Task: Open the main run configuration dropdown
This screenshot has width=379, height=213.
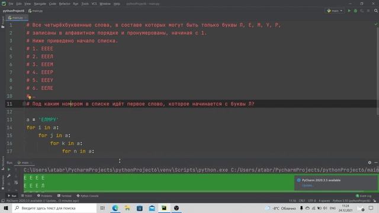Action: [x=335, y=11]
